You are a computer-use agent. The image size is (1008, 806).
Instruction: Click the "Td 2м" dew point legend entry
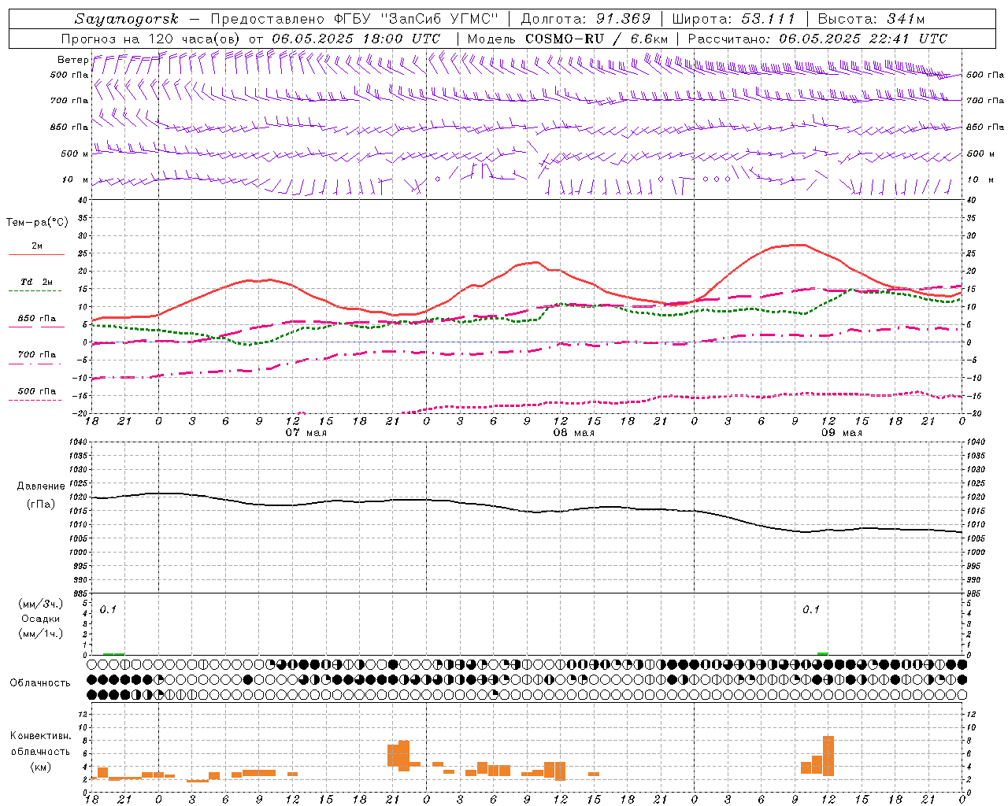(x=37, y=282)
